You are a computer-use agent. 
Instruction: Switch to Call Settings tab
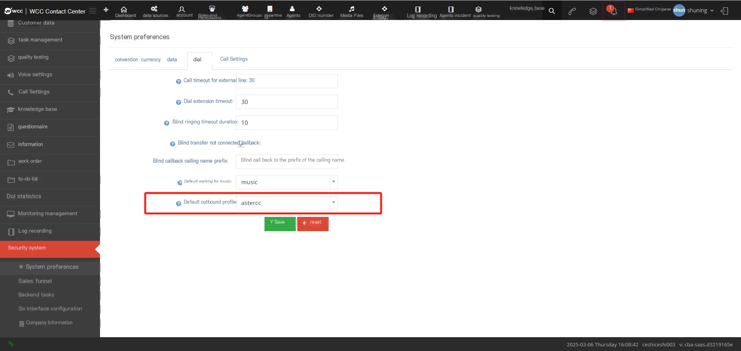[x=234, y=59]
